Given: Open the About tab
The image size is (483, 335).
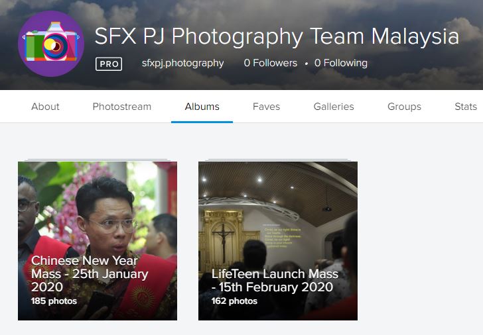Looking at the screenshot, I should [x=45, y=107].
